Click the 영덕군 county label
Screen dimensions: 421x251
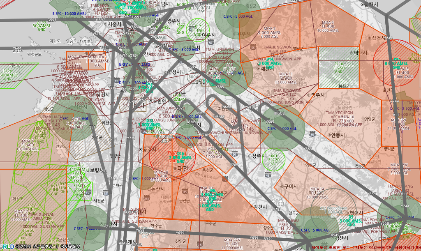(x=389, y=149)
